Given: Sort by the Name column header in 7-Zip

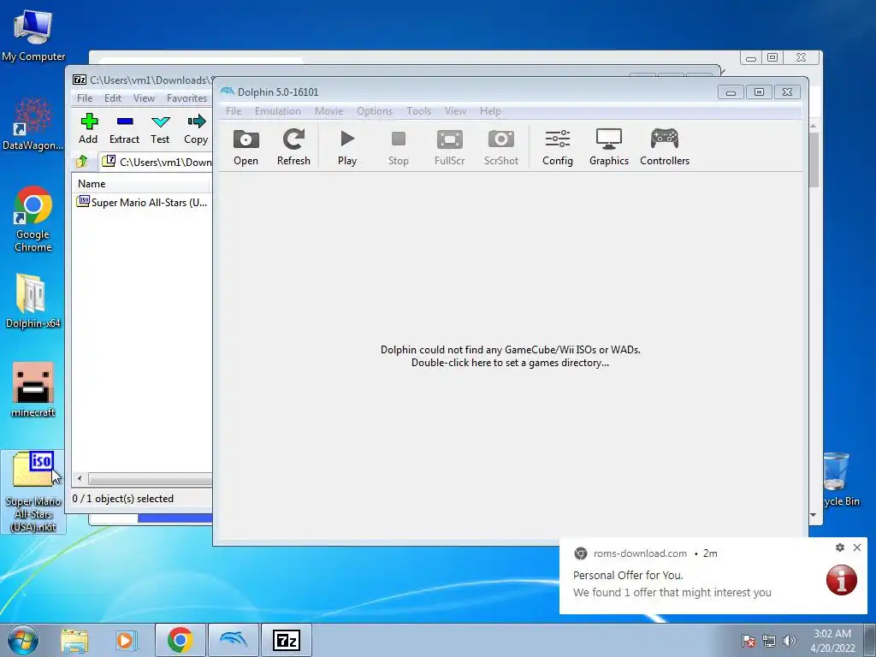Looking at the screenshot, I should pos(141,184).
